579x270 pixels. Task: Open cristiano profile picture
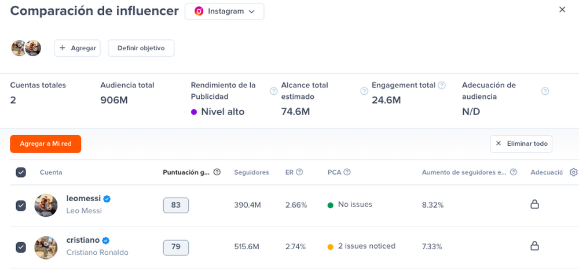point(46,247)
